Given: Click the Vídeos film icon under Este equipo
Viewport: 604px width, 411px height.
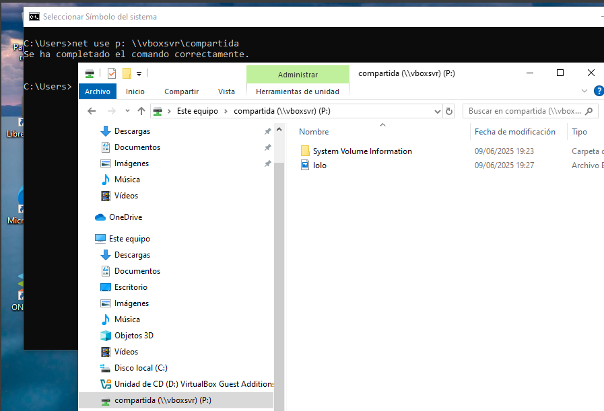Looking at the screenshot, I should pos(106,352).
